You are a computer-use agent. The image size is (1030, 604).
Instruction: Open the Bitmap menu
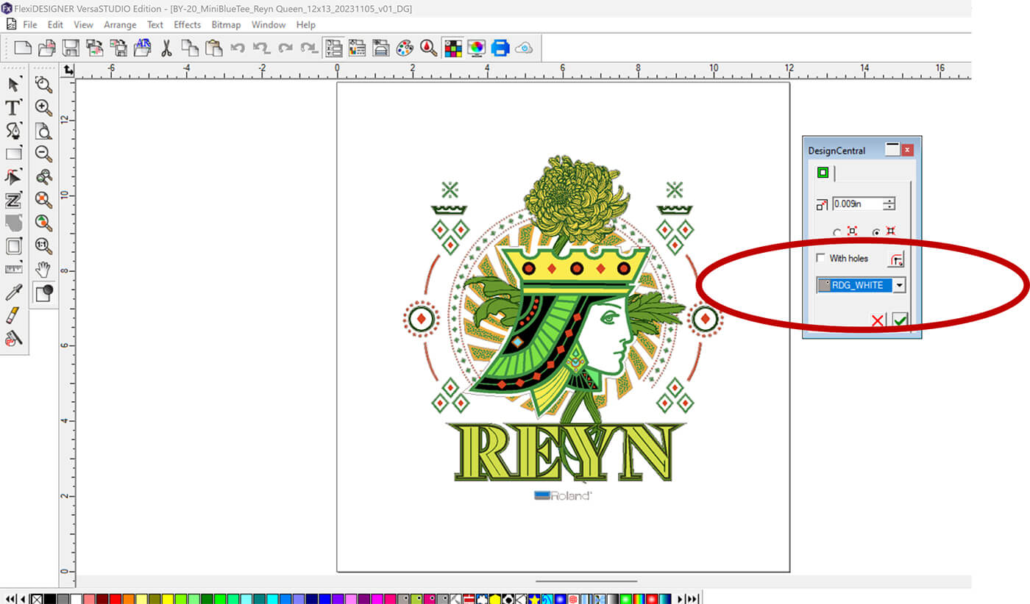[x=226, y=24]
